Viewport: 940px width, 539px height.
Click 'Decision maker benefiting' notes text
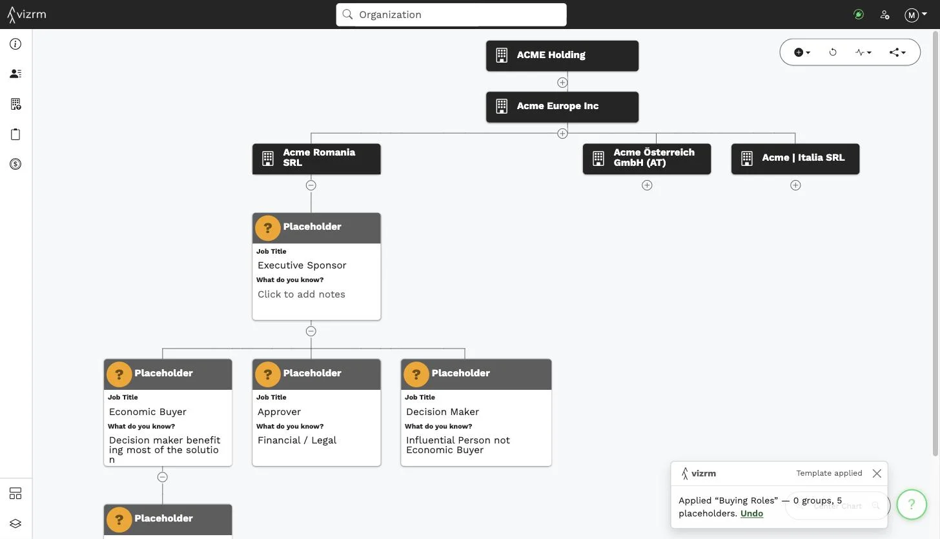[165, 450]
